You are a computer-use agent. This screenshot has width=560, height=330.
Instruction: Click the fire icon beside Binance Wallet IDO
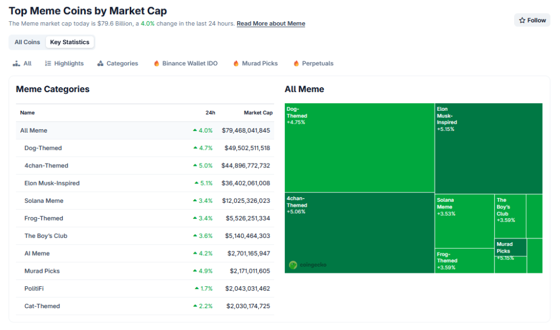click(x=156, y=64)
